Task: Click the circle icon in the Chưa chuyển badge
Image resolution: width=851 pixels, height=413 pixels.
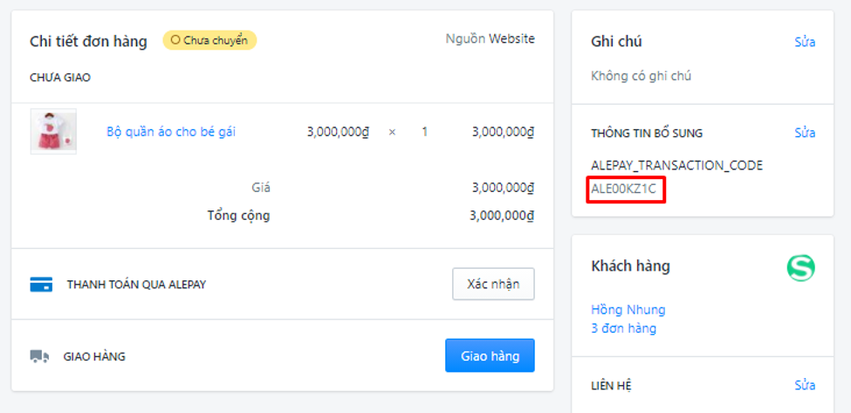Action: click(175, 40)
